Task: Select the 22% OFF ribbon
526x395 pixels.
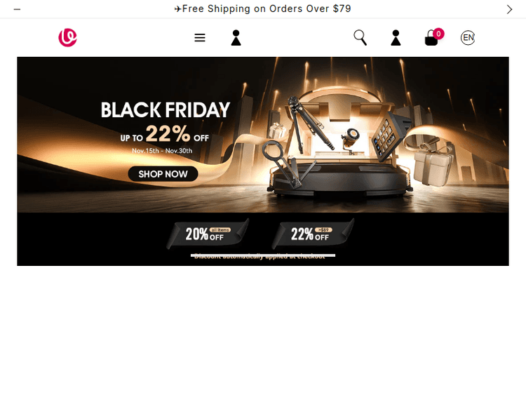Action: tap(313, 234)
